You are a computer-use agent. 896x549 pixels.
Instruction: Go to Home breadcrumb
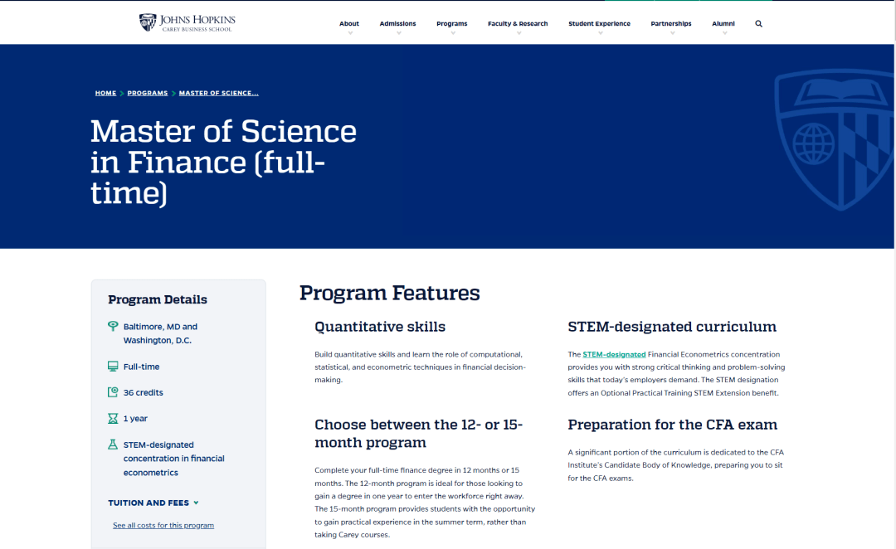105,93
